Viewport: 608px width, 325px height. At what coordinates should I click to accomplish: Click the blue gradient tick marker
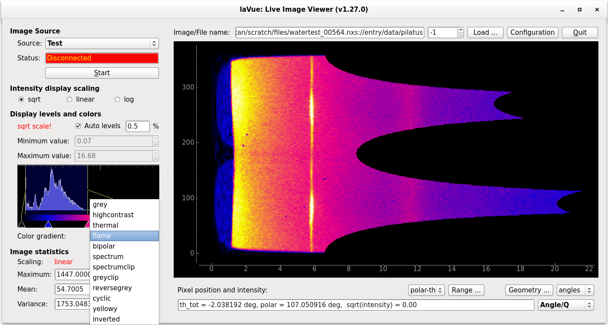[x=48, y=224]
